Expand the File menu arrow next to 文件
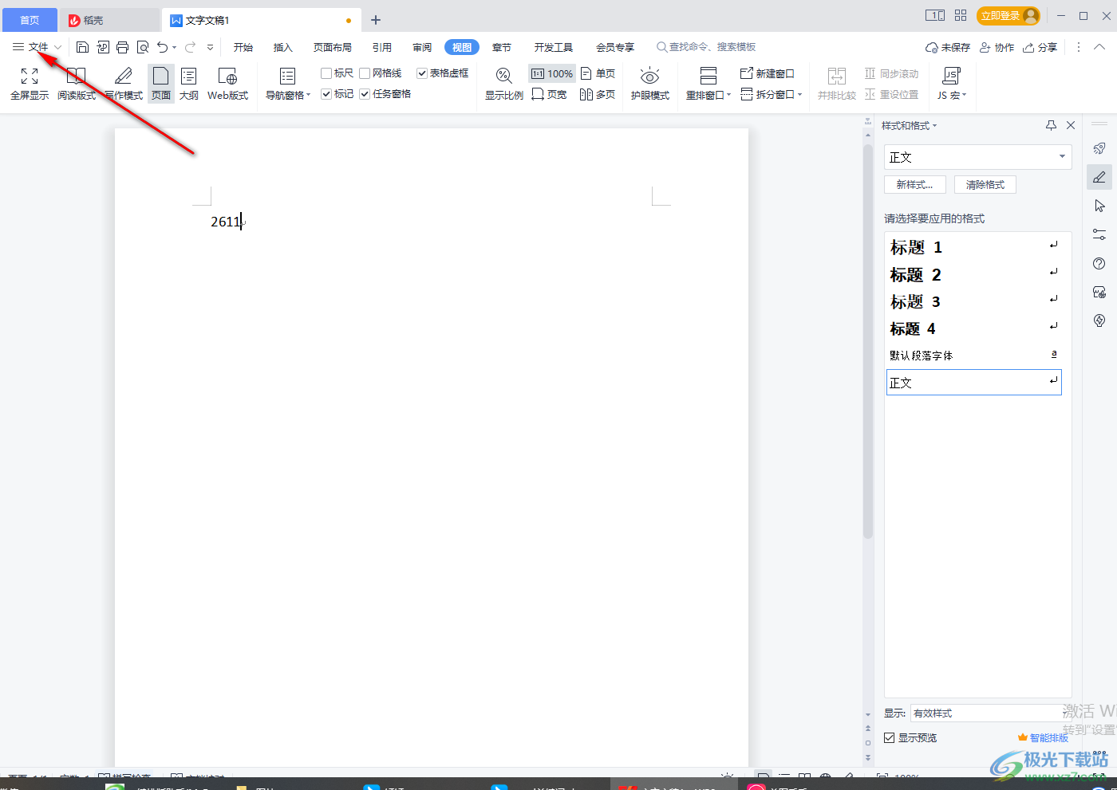1117x790 pixels. pyautogui.click(x=57, y=47)
